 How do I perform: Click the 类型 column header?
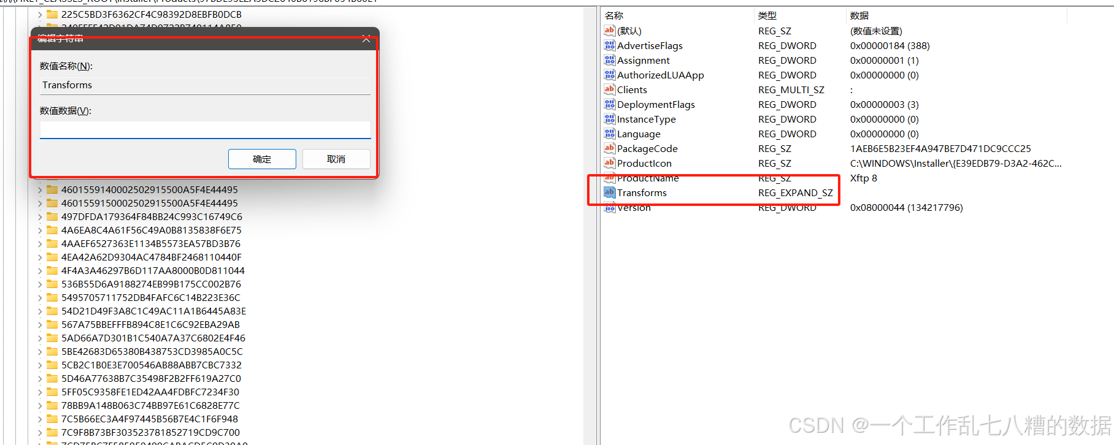[x=767, y=15]
